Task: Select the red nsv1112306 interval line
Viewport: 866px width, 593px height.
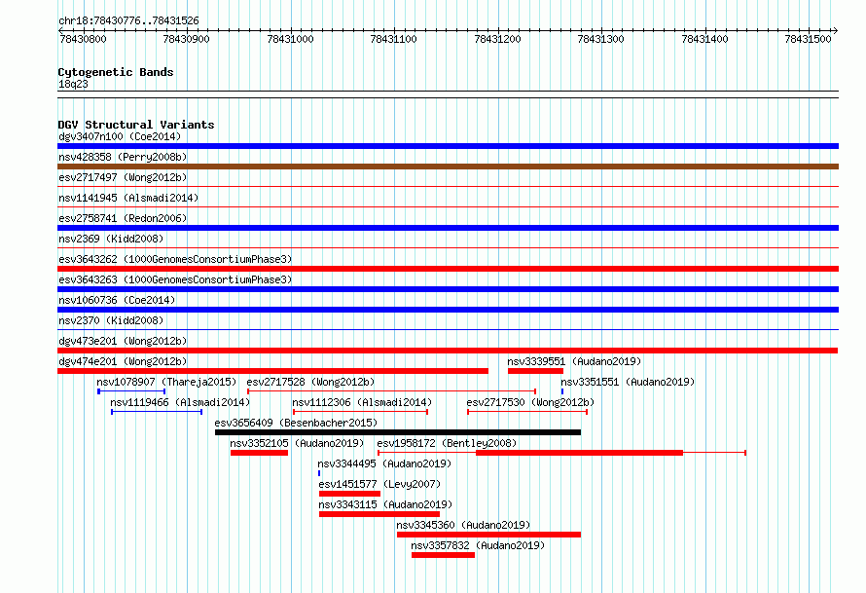Action: click(x=361, y=412)
